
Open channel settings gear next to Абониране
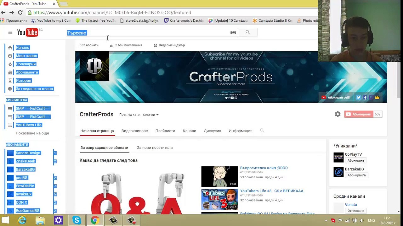338,114
